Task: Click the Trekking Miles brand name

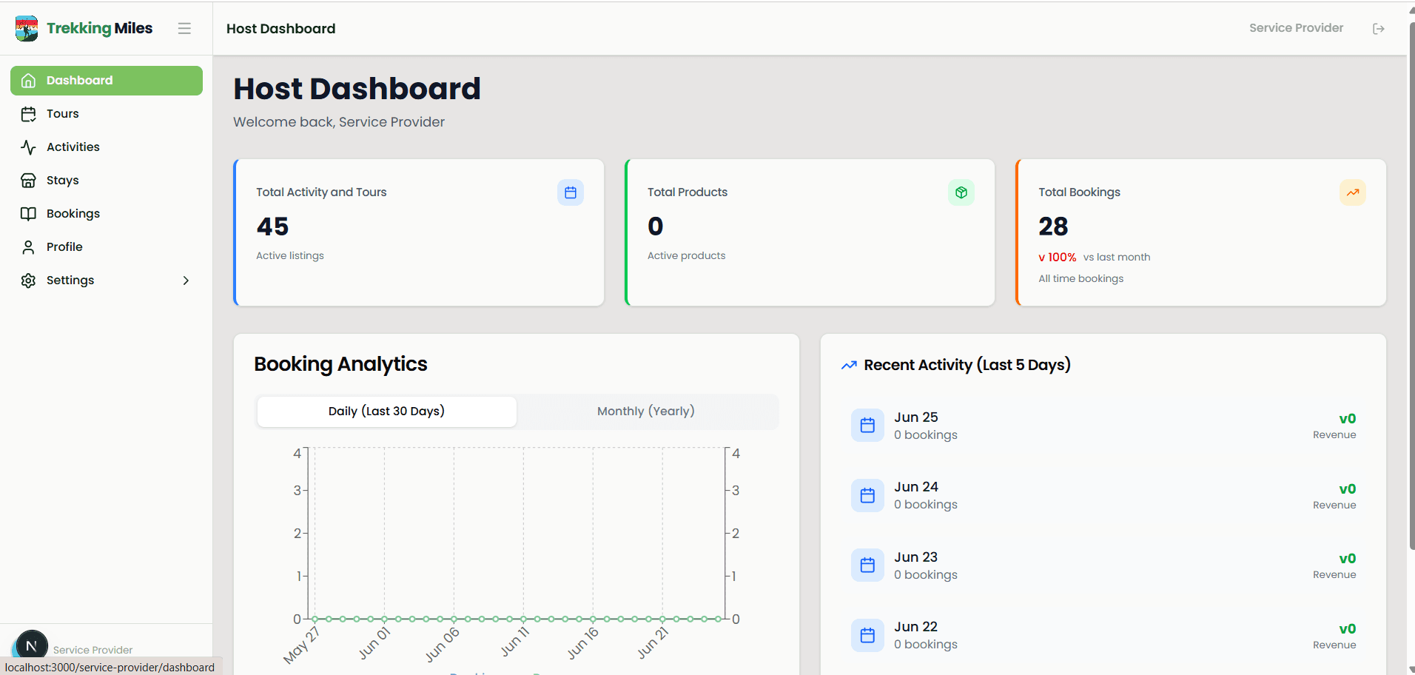Action: (x=100, y=28)
